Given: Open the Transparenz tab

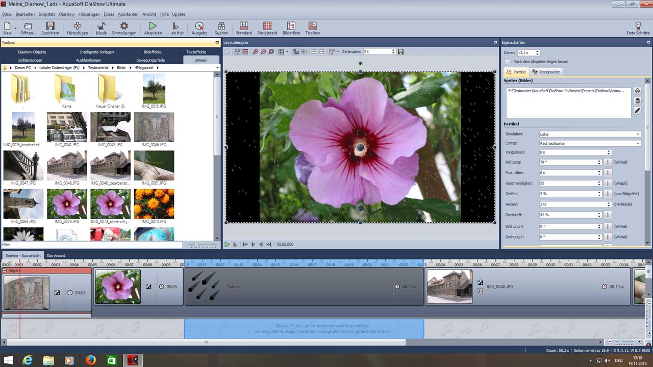Looking at the screenshot, I should click(546, 72).
